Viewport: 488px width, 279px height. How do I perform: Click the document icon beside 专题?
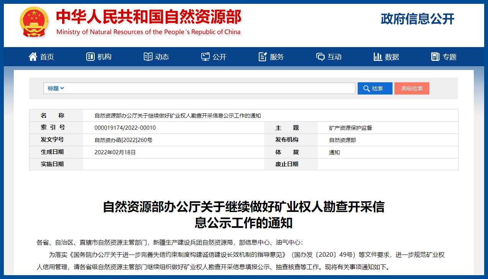435,57
